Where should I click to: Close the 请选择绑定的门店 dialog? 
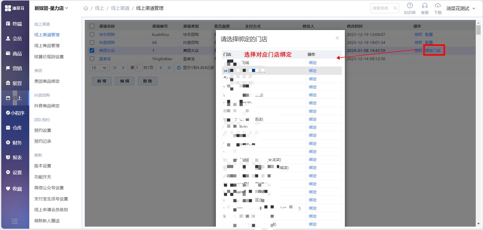tap(337, 38)
